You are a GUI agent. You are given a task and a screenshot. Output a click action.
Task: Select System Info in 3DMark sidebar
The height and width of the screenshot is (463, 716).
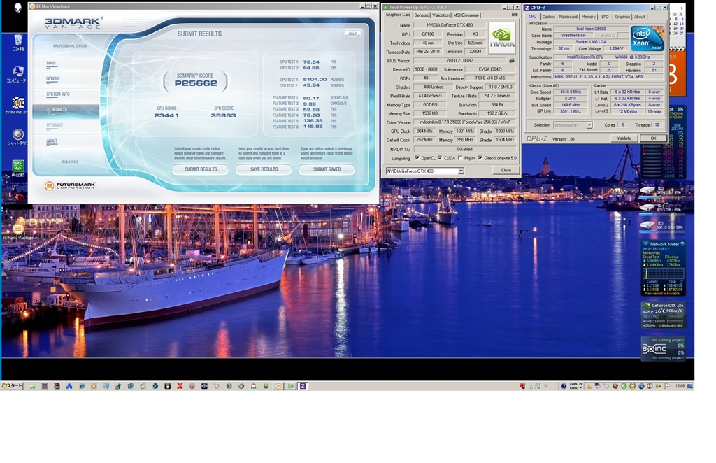coord(58,94)
